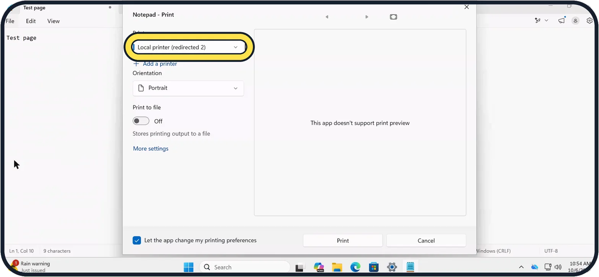This screenshot has width=599, height=277.
Task: Open the Edit menu in Notepad
Action: coord(31,21)
